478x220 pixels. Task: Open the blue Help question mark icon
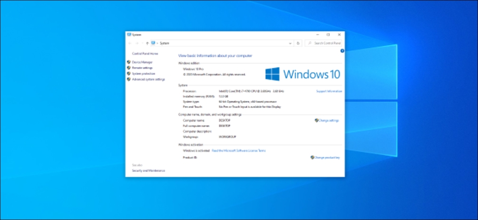(x=342, y=51)
